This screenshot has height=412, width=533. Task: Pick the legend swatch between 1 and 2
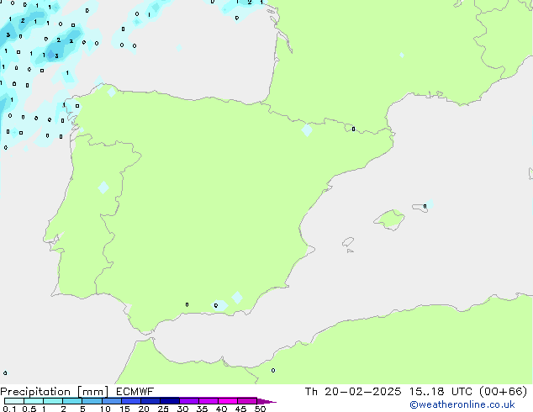click(x=53, y=401)
